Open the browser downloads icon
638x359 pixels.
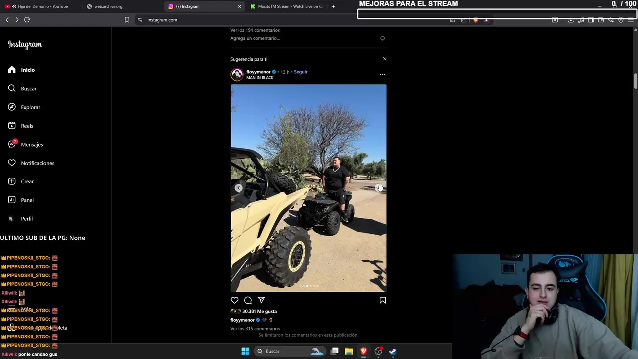click(x=571, y=20)
